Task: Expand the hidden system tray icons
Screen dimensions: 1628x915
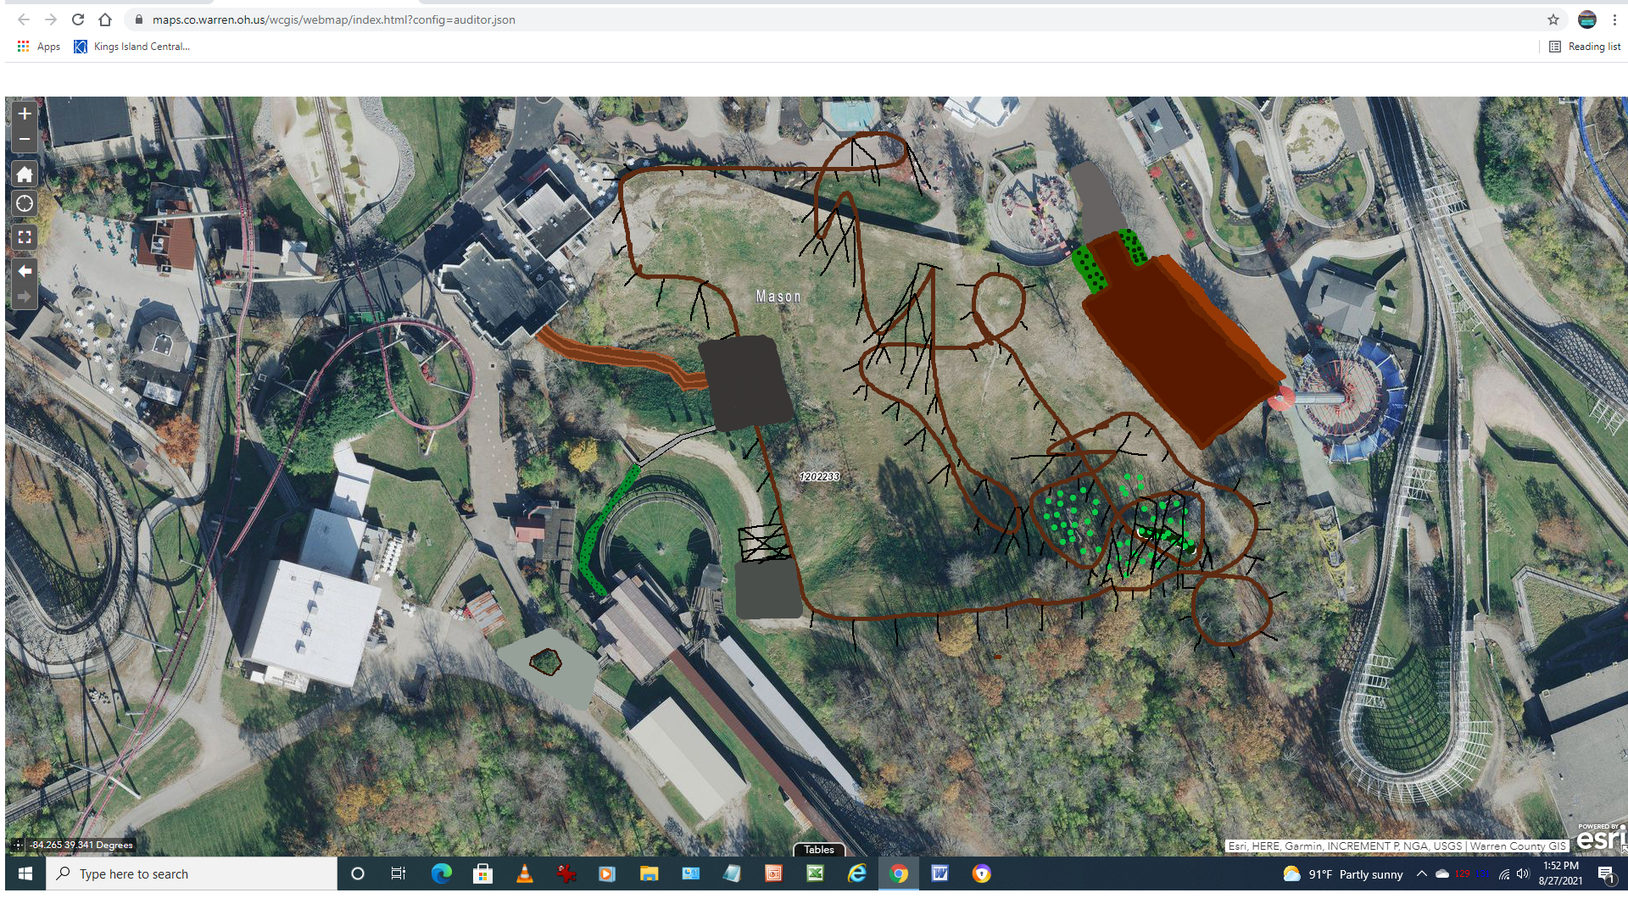Action: [1422, 873]
